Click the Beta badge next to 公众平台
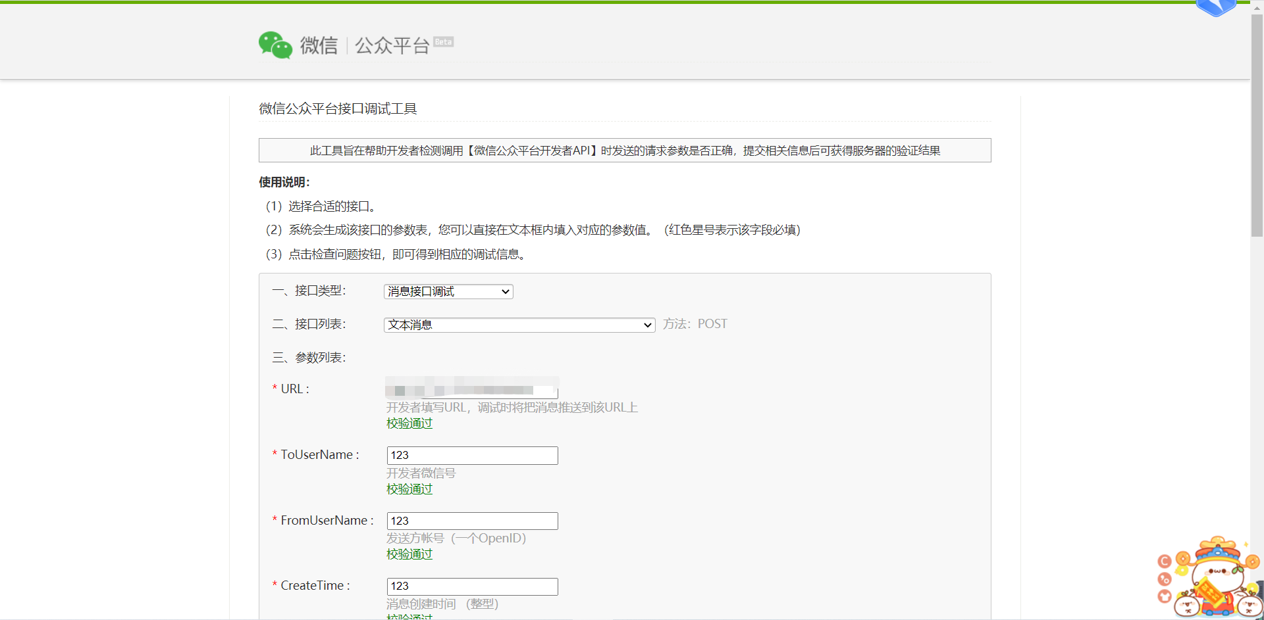Viewport: 1264px width, 620px height. point(444,41)
